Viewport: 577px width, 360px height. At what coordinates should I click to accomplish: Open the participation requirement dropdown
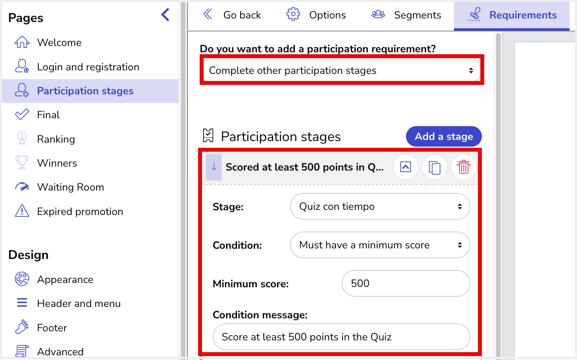pyautogui.click(x=342, y=70)
